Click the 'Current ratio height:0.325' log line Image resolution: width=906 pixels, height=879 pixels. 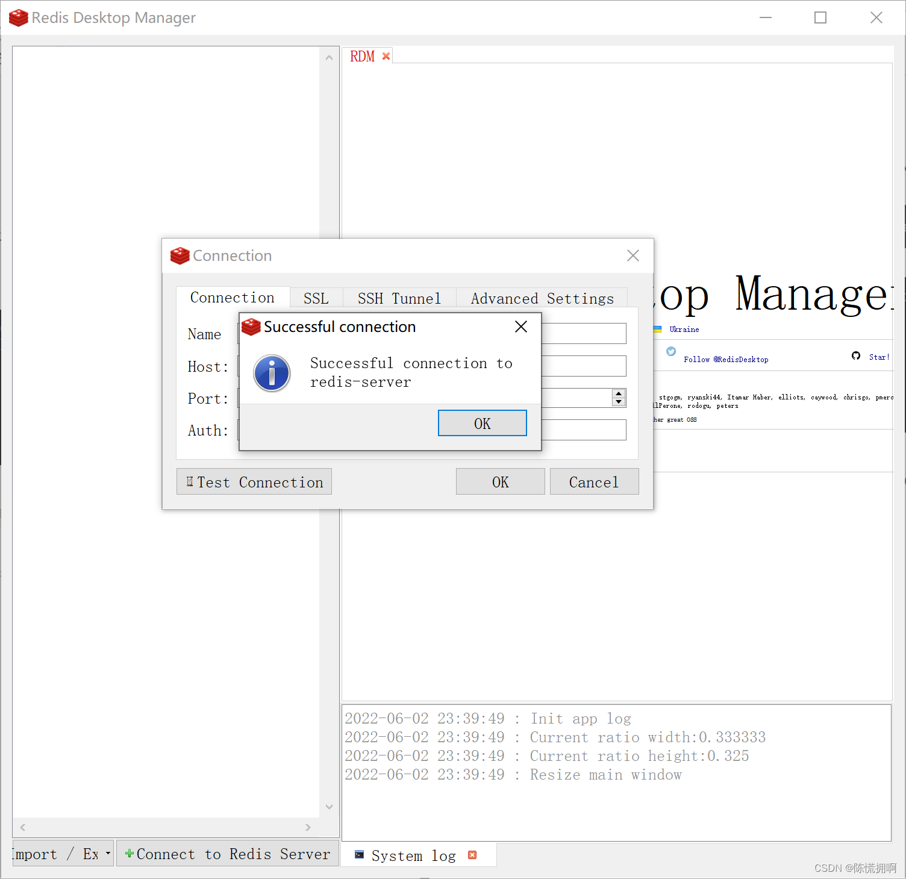click(546, 756)
